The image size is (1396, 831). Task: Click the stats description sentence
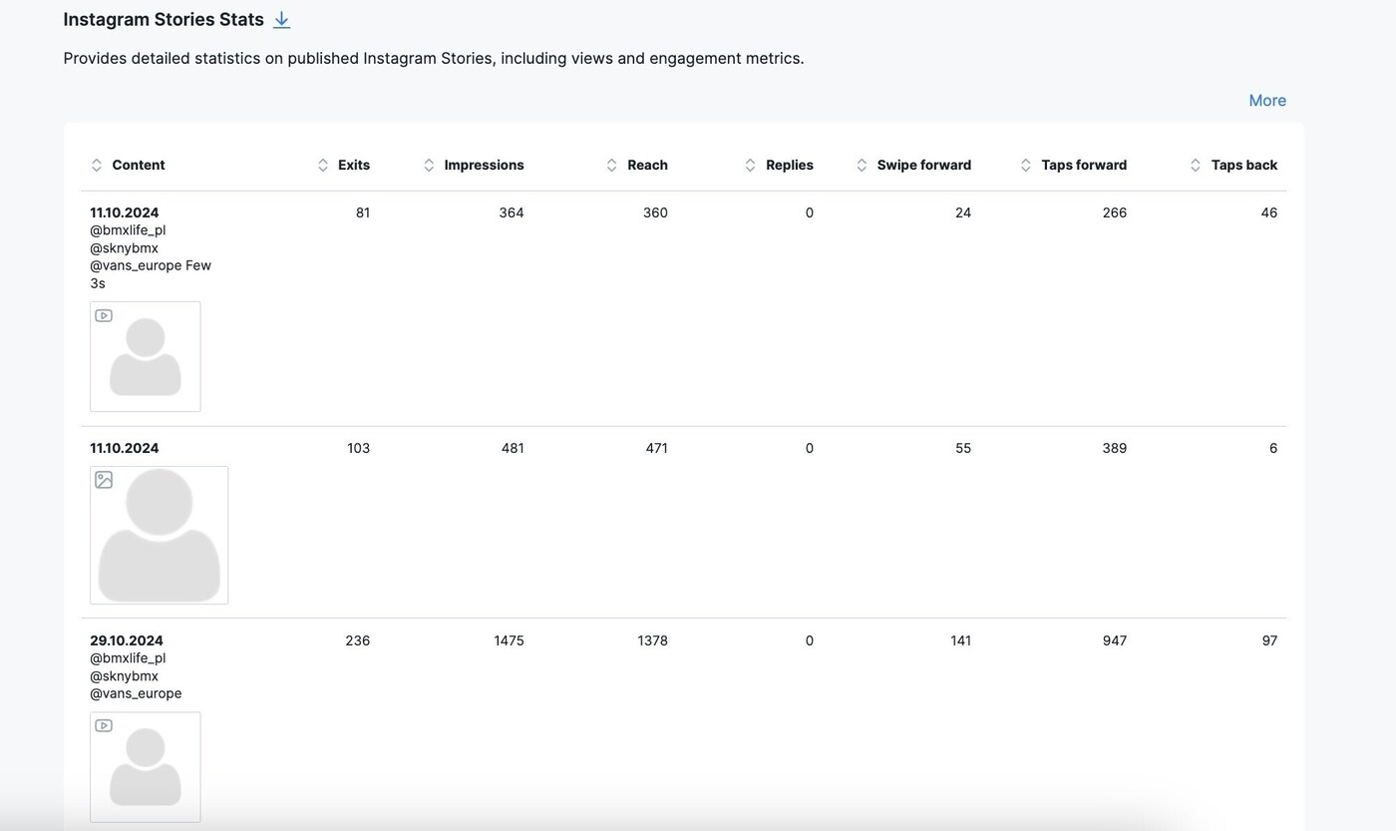[x=434, y=59]
